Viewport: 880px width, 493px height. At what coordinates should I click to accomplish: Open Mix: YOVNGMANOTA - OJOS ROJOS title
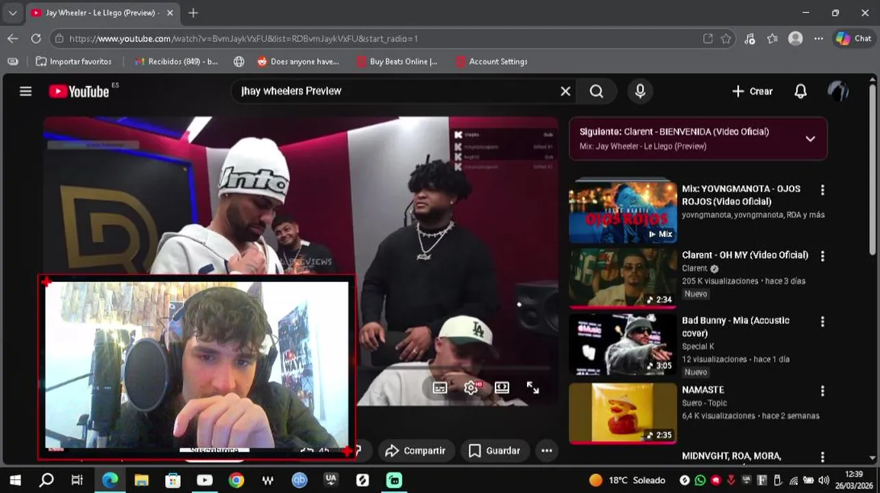point(740,195)
